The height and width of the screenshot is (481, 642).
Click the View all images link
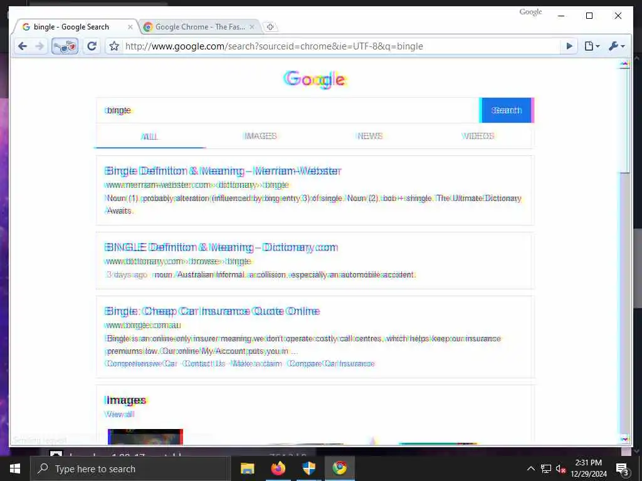[x=119, y=415]
